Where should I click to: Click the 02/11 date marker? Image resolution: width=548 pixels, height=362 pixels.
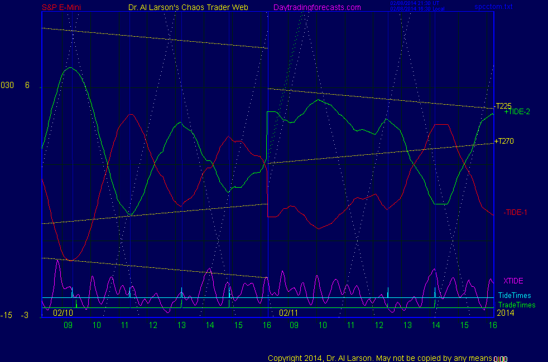point(289,313)
